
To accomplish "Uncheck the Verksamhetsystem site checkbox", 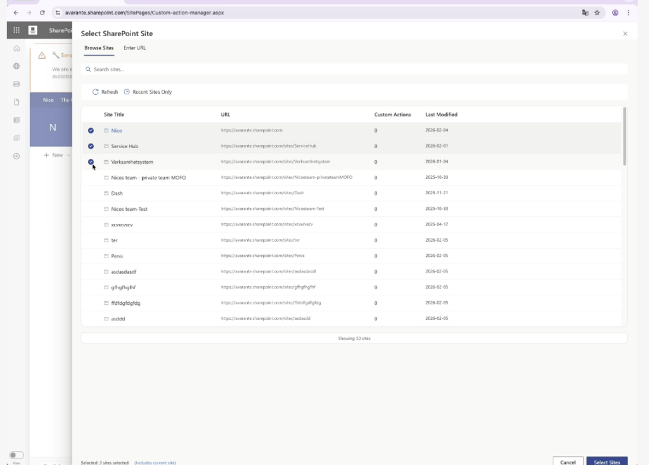I will [91, 162].
